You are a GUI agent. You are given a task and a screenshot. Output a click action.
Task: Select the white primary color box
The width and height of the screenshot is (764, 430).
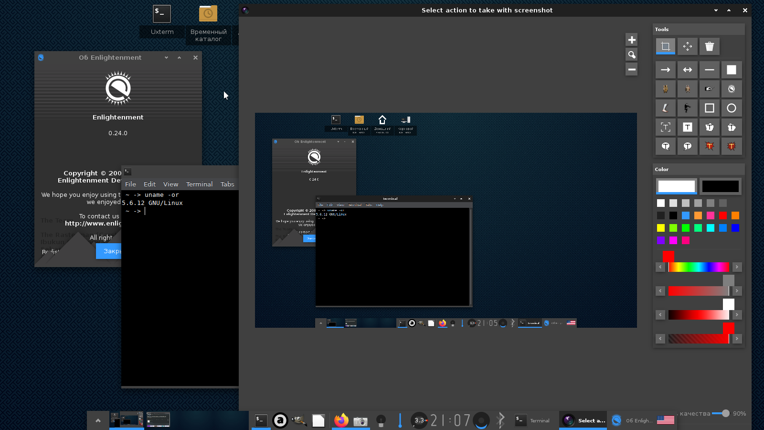point(676,186)
